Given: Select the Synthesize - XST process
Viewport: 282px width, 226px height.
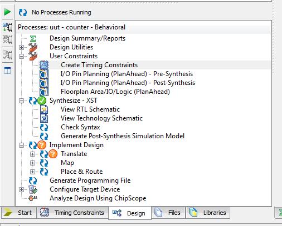Looking at the screenshot, I should pyautogui.click(x=74, y=101).
